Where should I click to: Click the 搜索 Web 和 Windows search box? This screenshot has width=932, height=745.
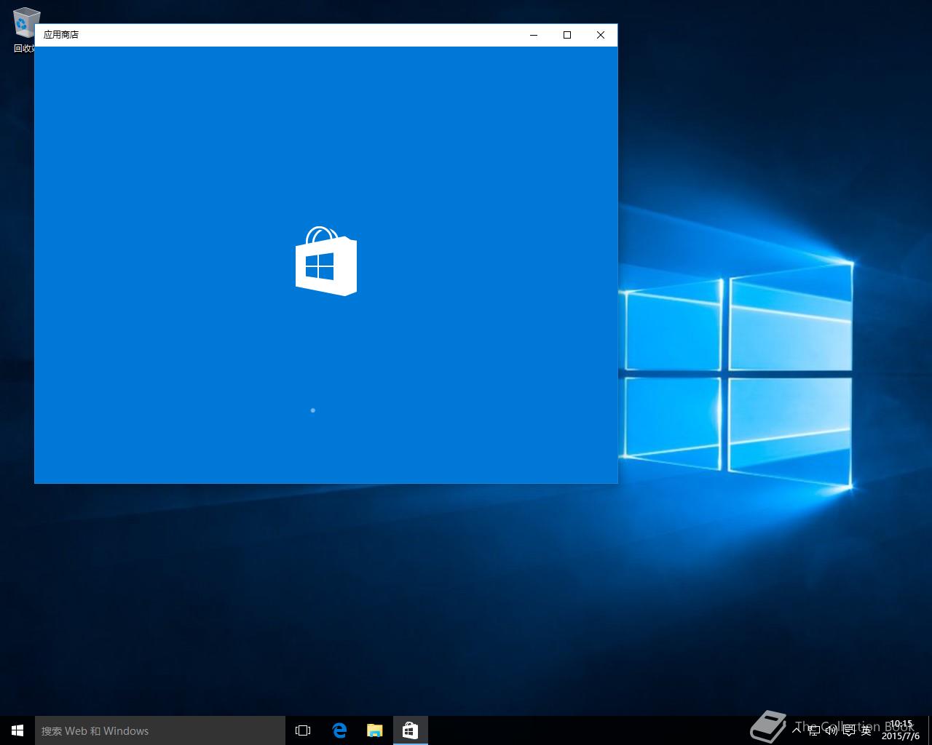(x=160, y=730)
